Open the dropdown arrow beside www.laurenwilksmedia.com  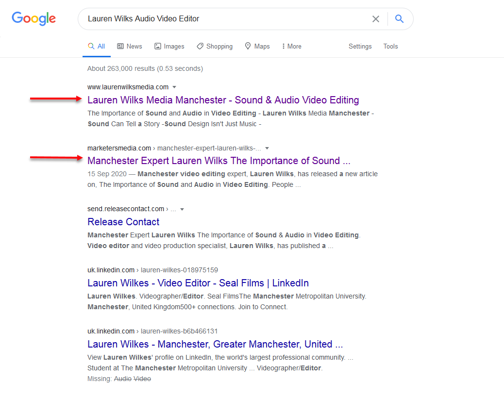[174, 87]
